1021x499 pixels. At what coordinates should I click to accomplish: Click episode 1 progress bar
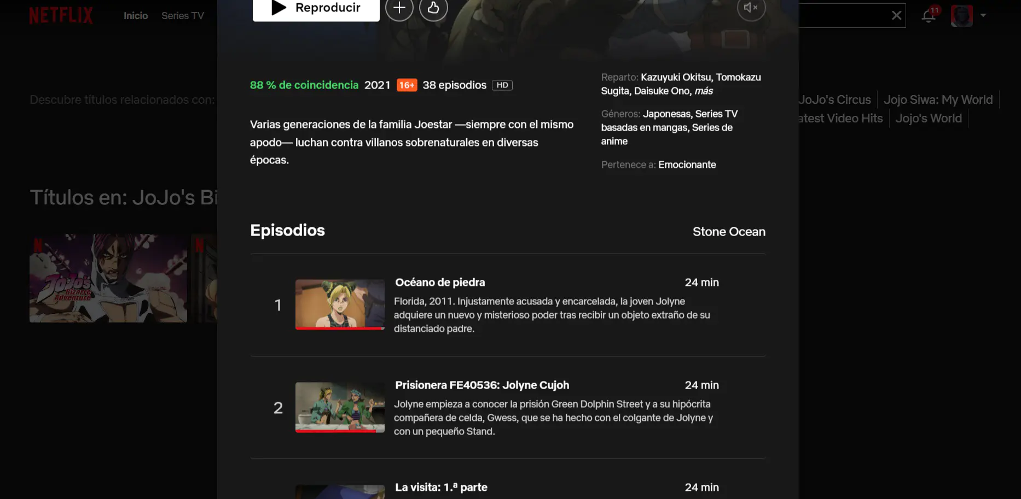[340, 328]
